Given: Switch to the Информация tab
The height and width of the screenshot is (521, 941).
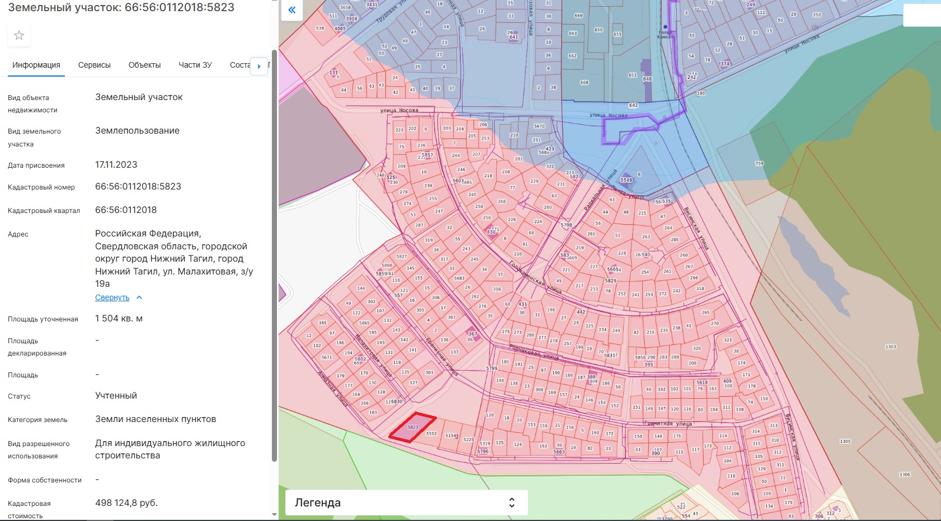Looking at the screenshot, I should coord(36,65).
